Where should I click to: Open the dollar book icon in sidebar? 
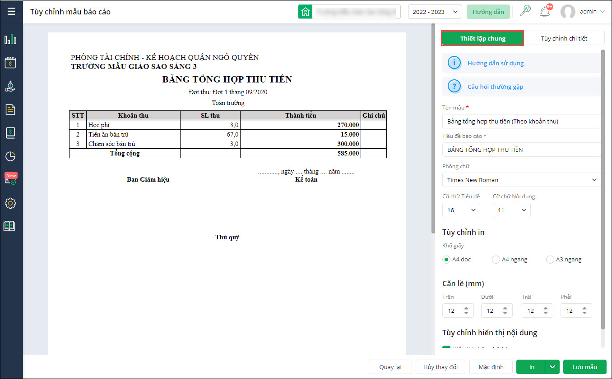click(10, 133)
